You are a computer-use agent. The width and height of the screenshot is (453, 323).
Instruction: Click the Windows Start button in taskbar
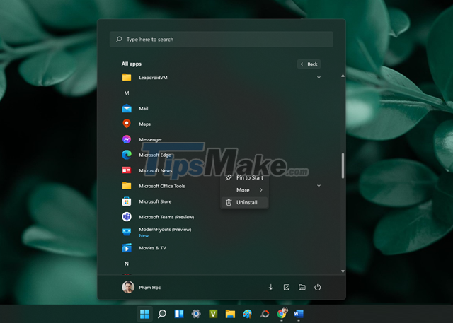click(144, 314)
